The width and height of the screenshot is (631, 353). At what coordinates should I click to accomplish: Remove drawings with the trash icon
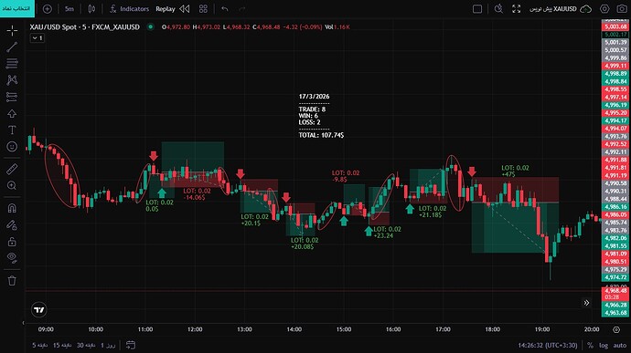point(12,280)
